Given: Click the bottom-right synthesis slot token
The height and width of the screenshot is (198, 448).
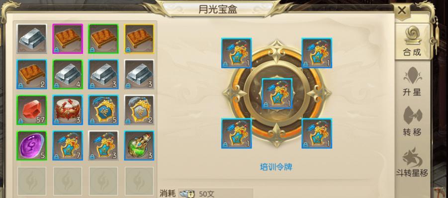Looking at the screenshot, I should point(317,134).
